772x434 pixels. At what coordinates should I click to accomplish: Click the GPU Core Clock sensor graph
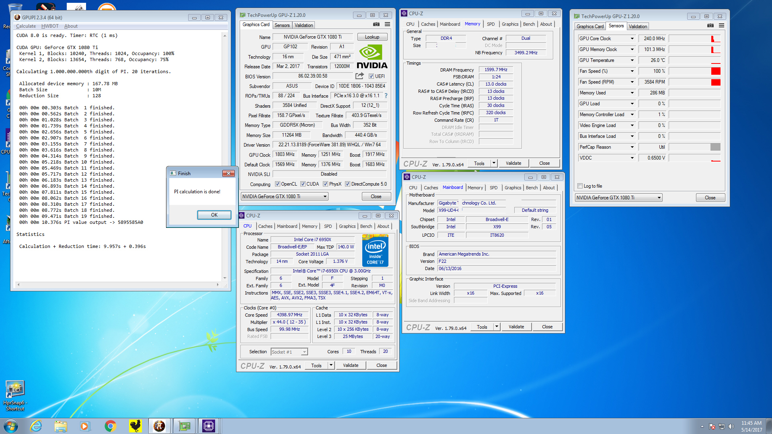(x=694, y=39)
